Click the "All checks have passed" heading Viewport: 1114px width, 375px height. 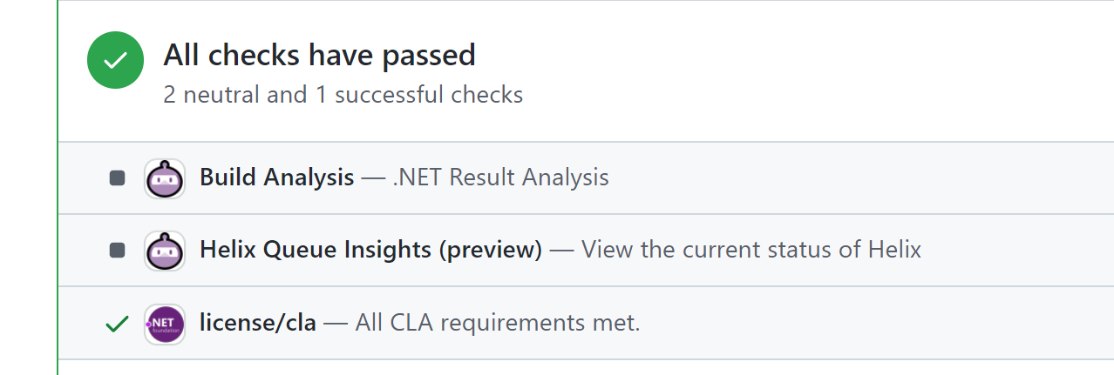319,56
